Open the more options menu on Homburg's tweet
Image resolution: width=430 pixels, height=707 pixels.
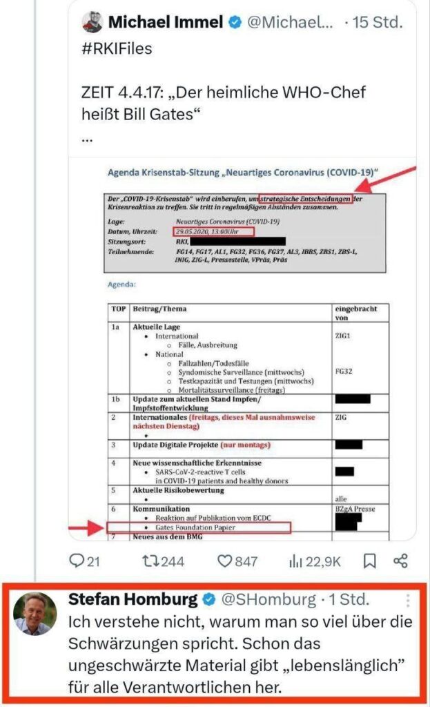pos(409,599)
